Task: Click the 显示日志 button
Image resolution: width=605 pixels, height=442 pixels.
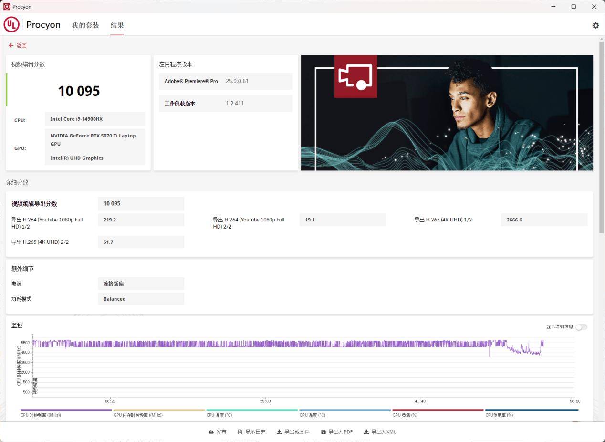Action: [x=252, y=431]
